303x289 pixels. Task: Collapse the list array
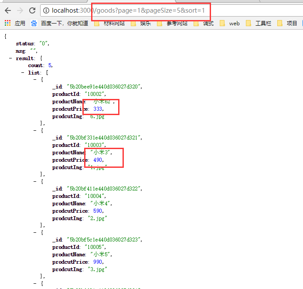23,72
